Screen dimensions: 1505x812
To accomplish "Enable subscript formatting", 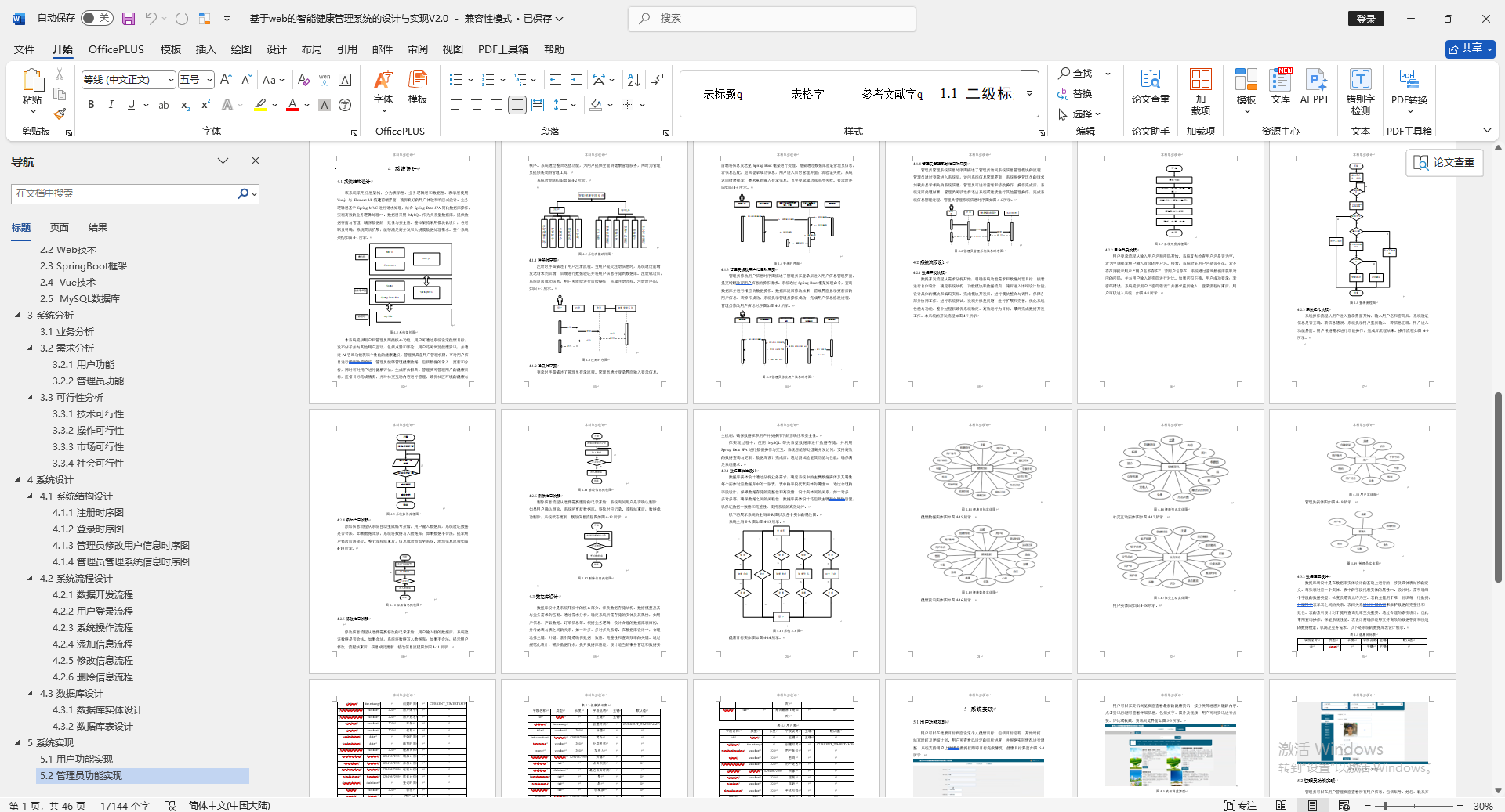I will [184, 104].
